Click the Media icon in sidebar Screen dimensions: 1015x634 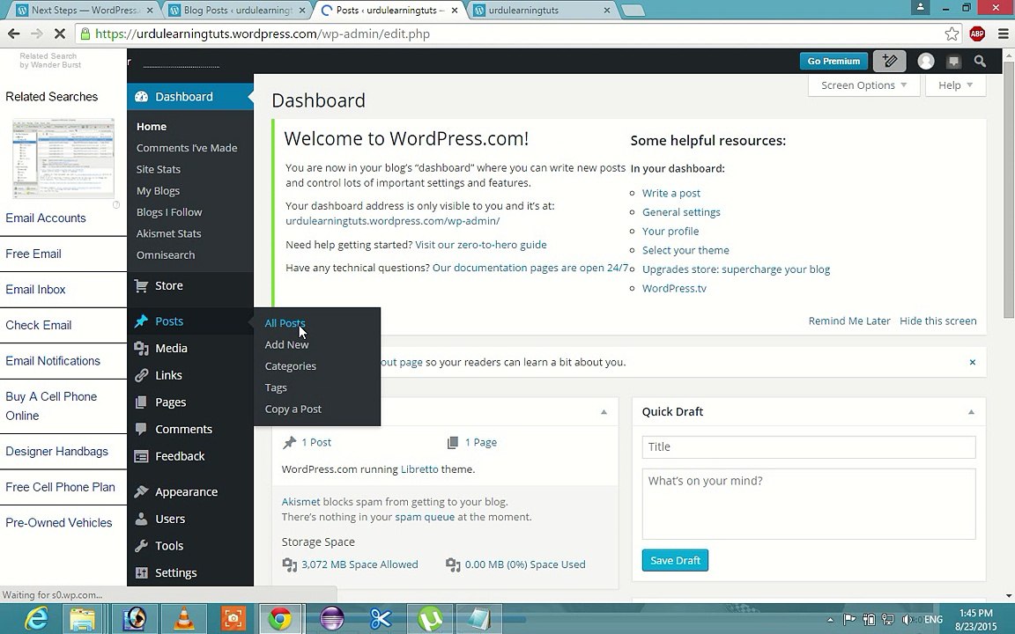141,348
